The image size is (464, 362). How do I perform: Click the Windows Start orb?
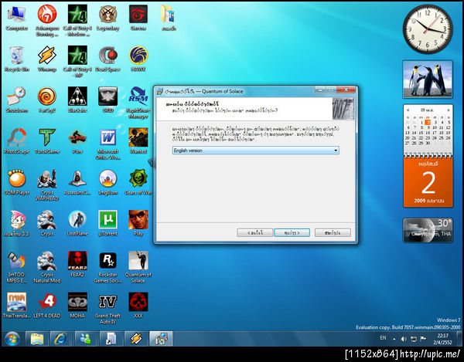click(12, 339)
